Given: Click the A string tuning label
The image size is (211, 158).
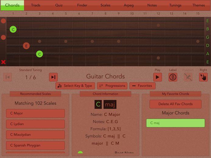Looking at the screenshot, I should pyautogui.click(x=208, y=54).
